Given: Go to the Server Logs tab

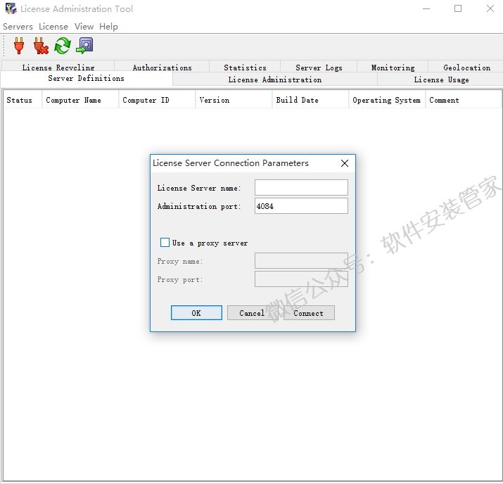Looking at the screenshot, I should tap(319, 68).
